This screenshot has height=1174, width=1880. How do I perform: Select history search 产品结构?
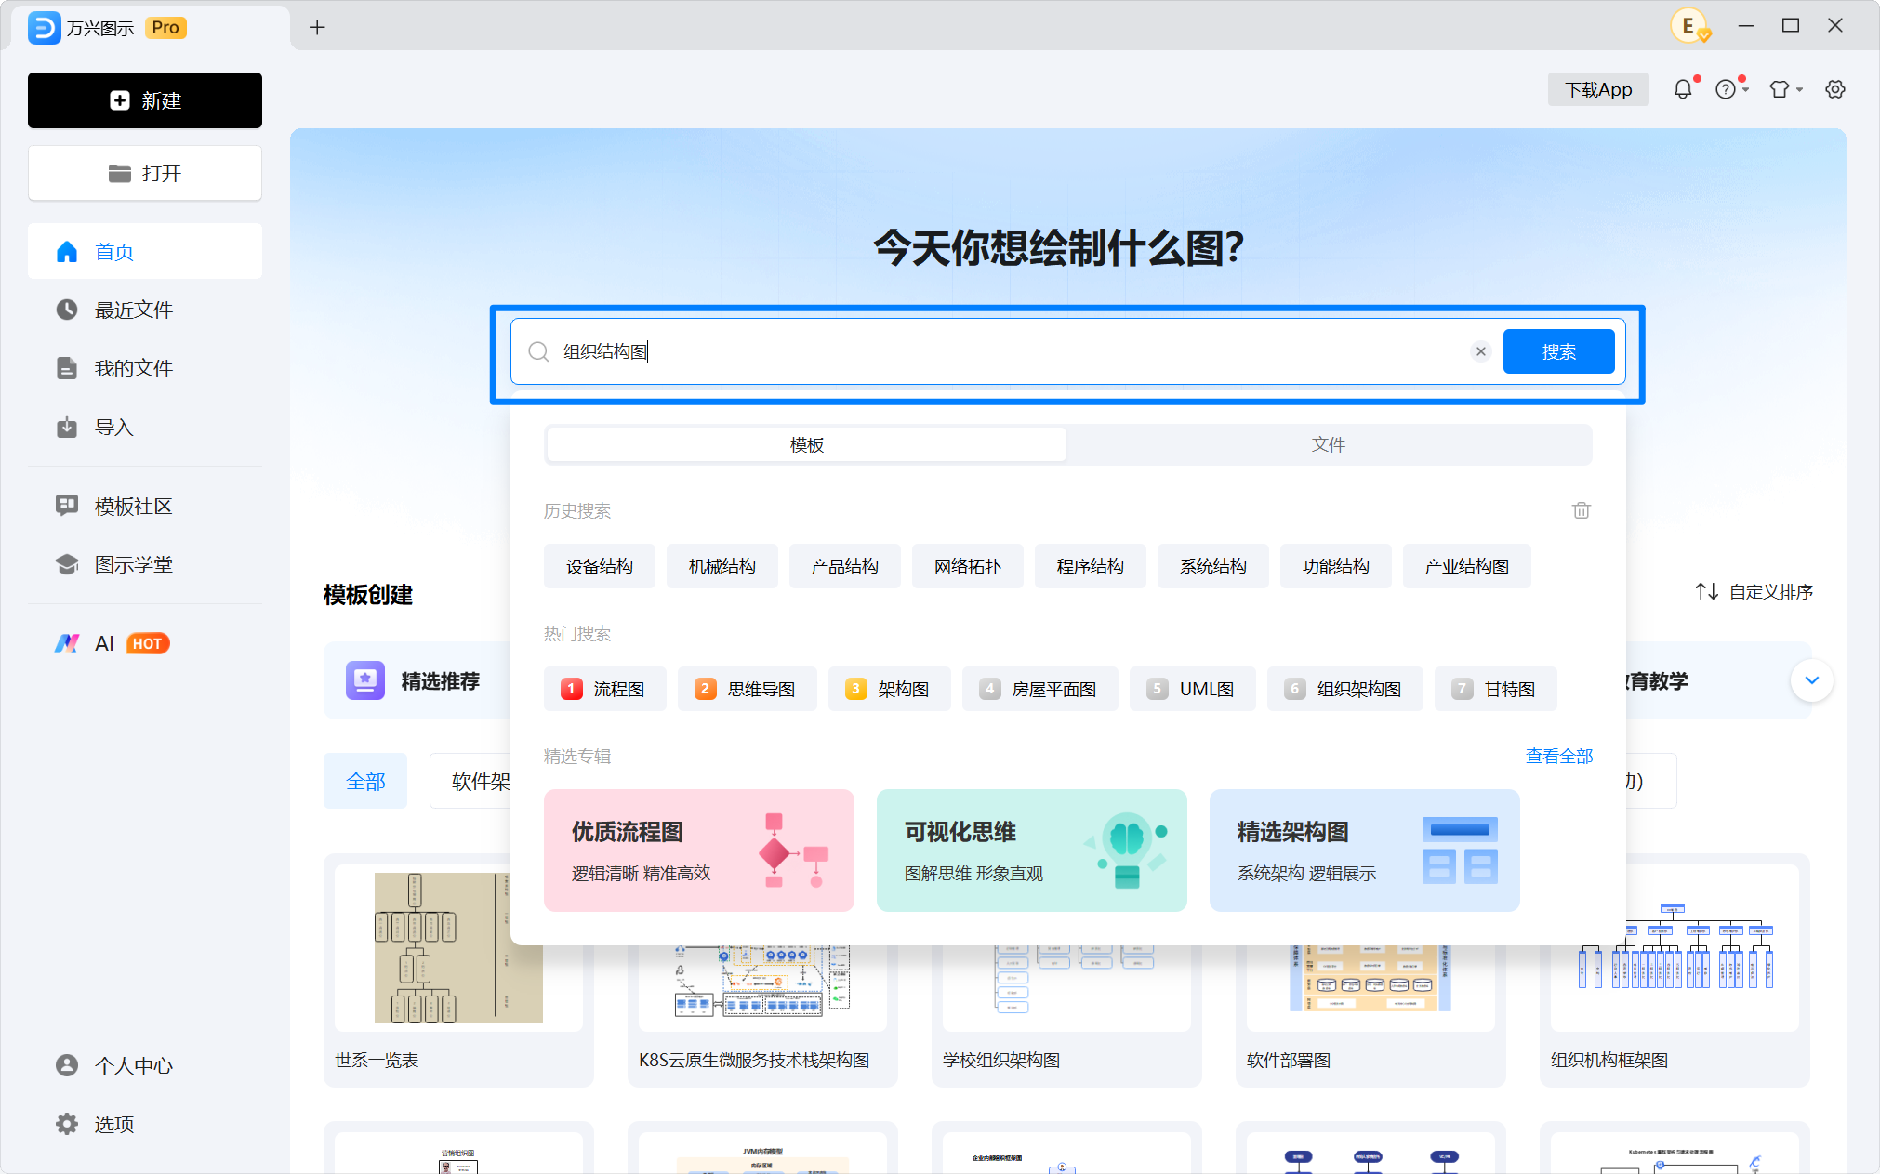(x=845, y=566)
